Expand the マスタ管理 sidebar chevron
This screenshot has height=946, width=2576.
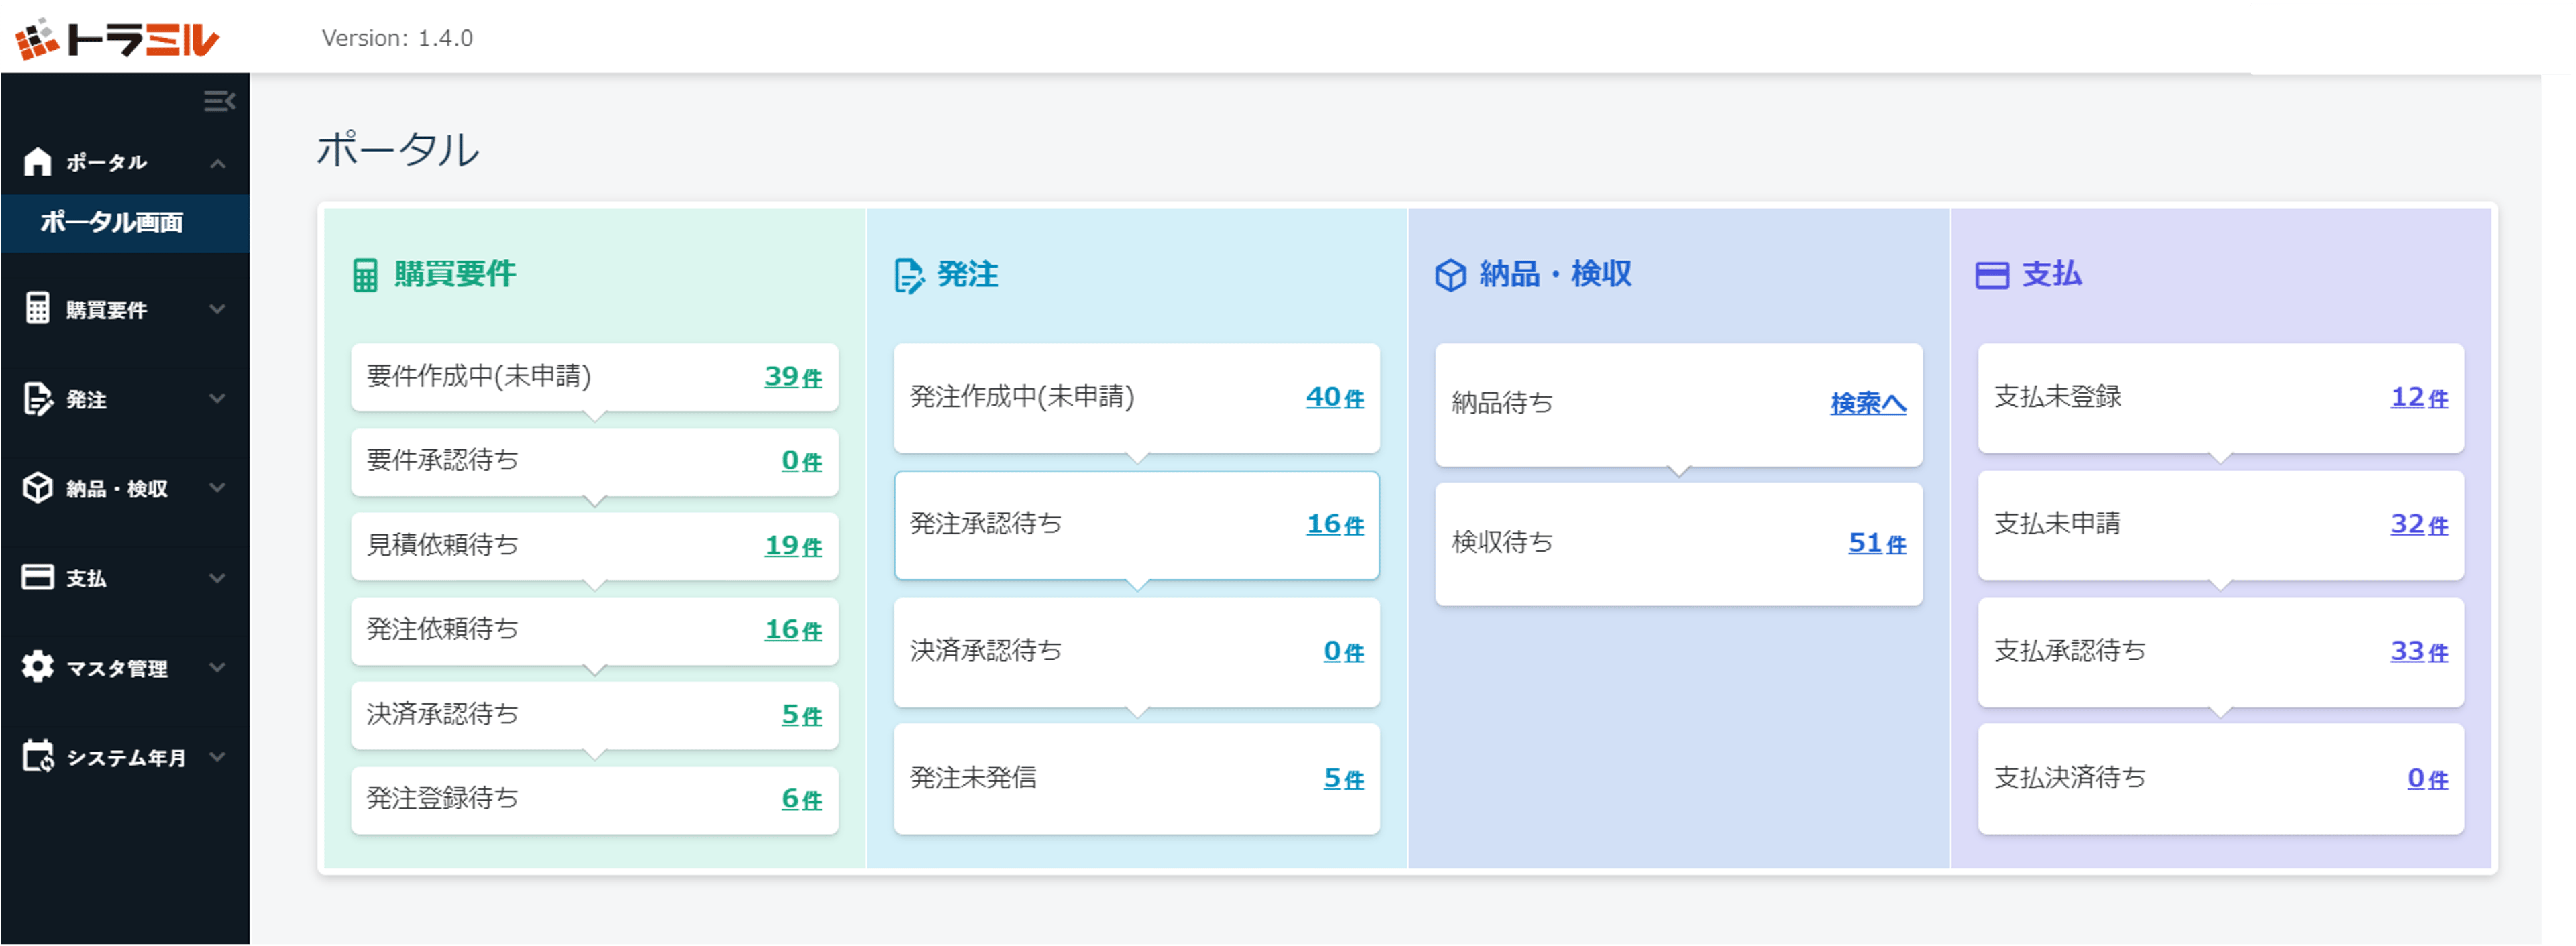(x=217, y=666)
